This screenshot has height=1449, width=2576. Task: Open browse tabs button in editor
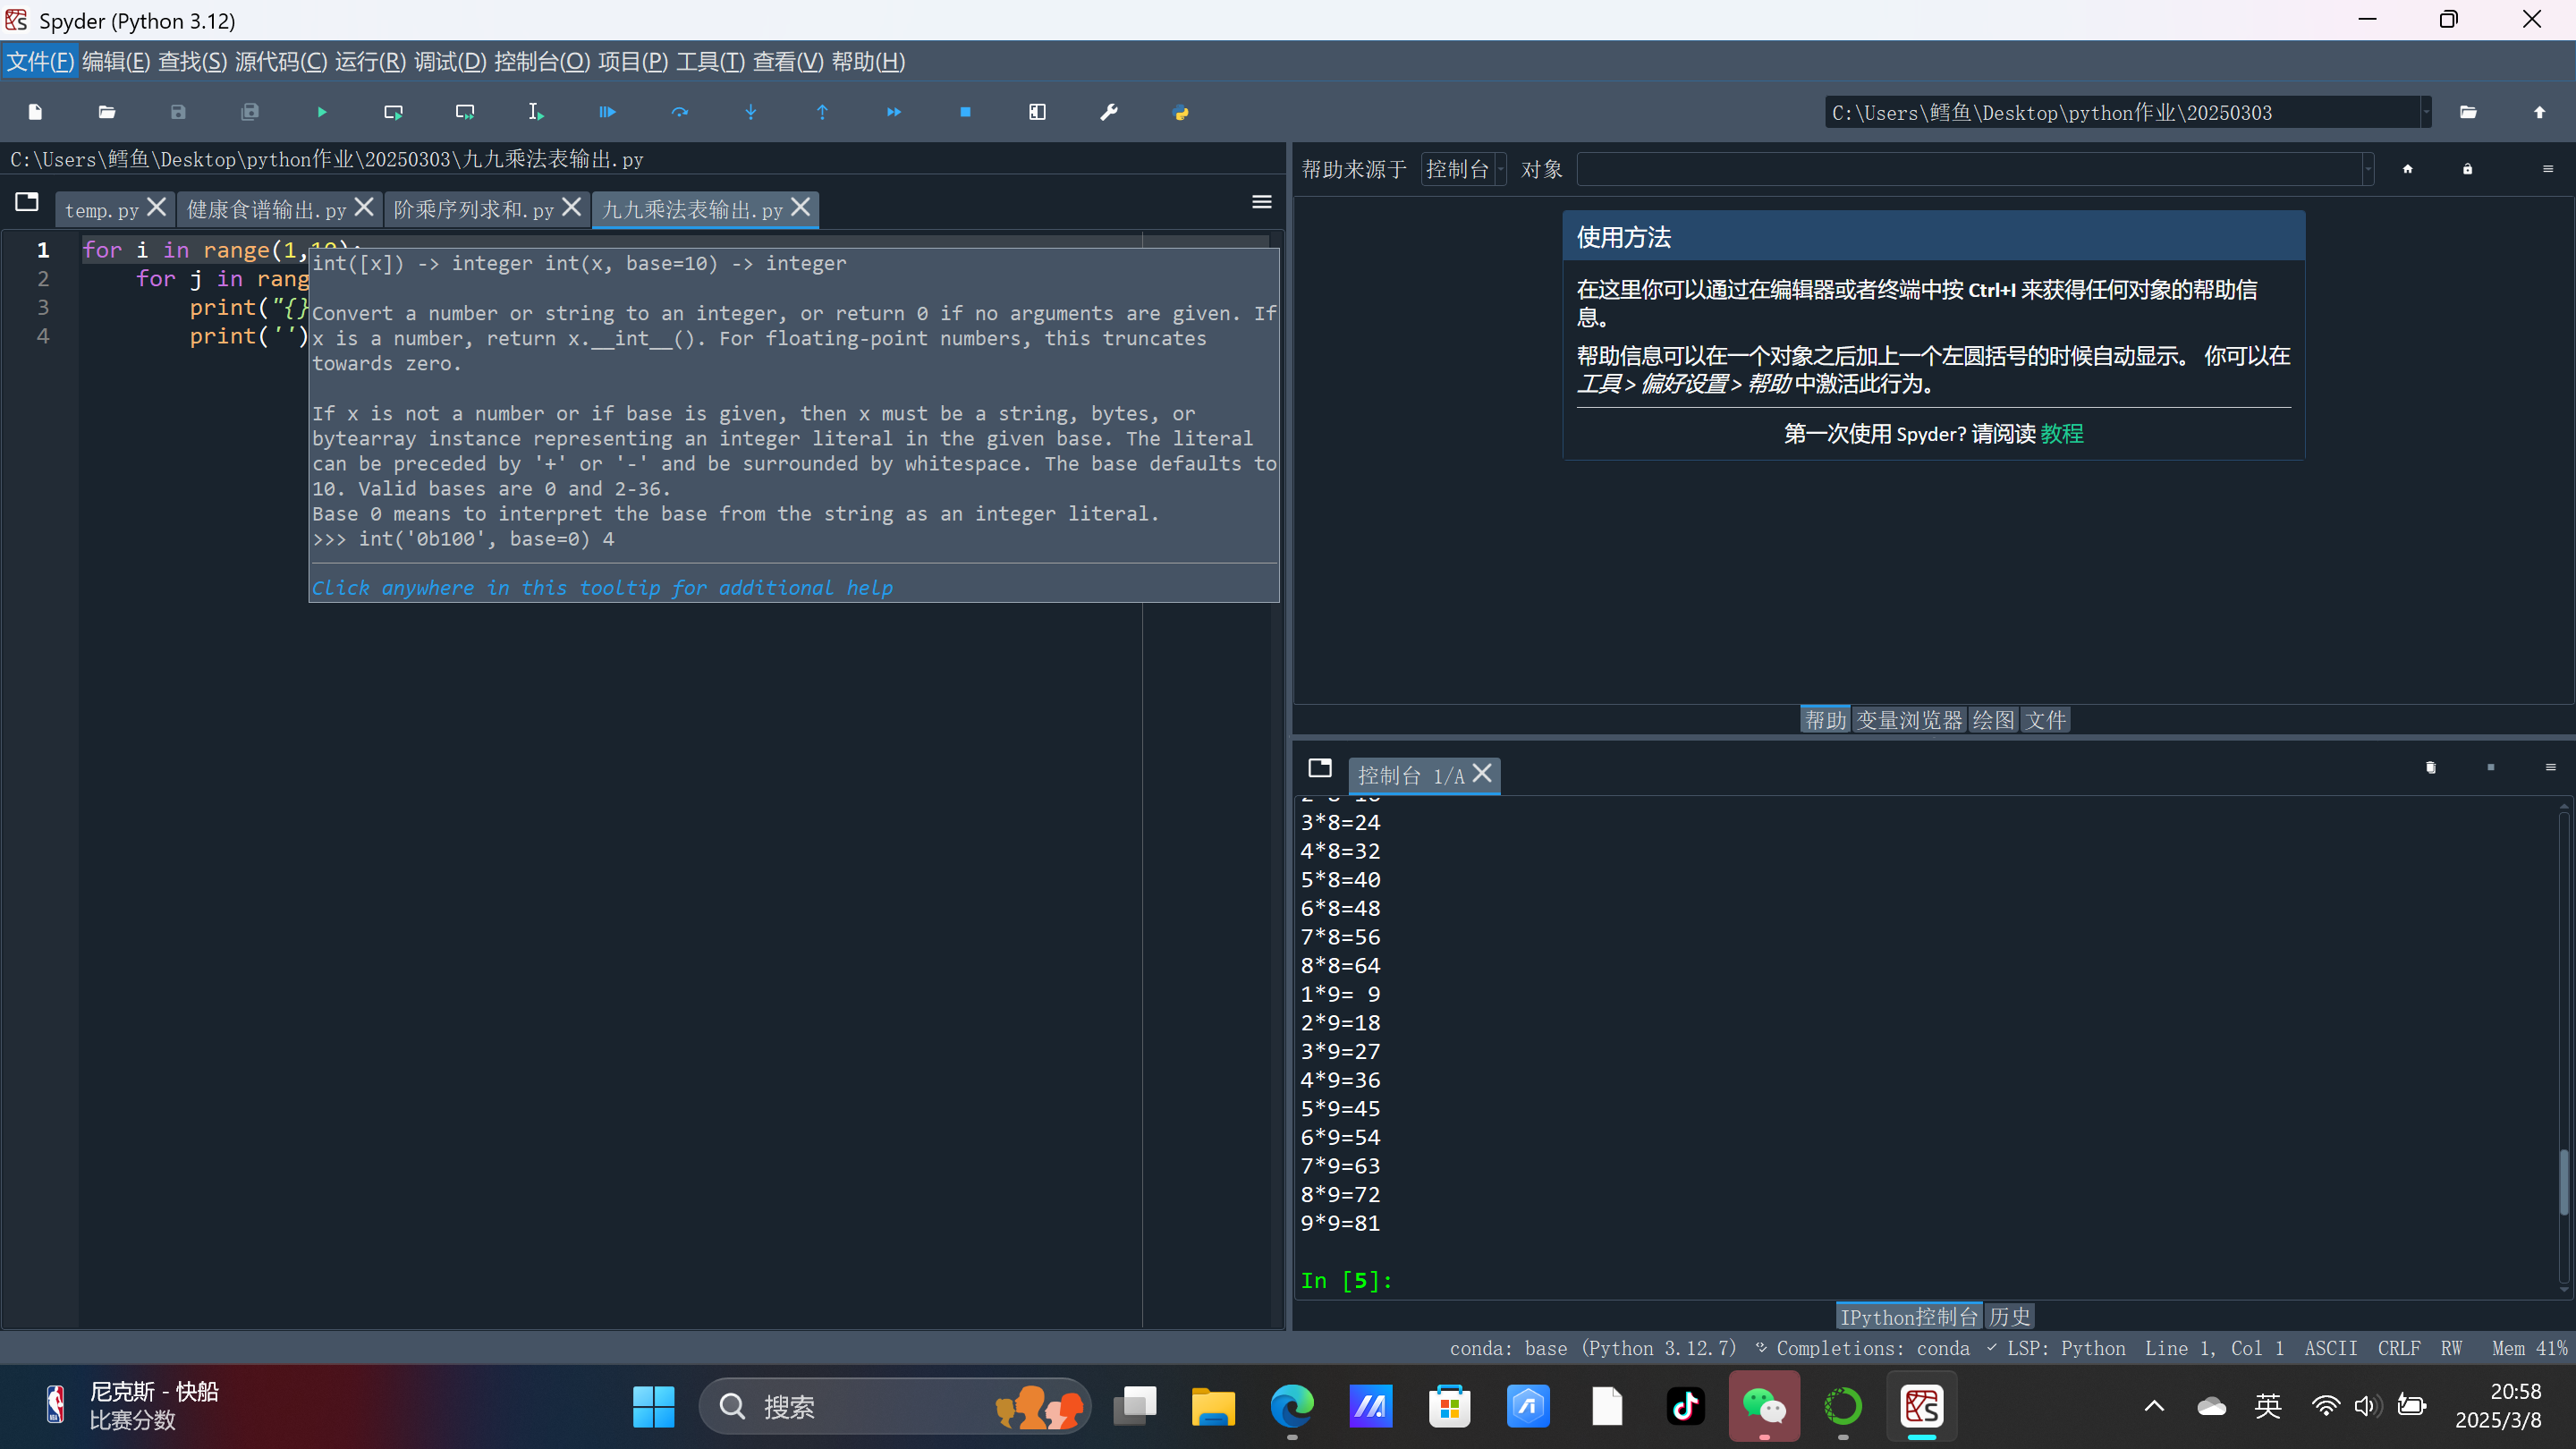27,203
